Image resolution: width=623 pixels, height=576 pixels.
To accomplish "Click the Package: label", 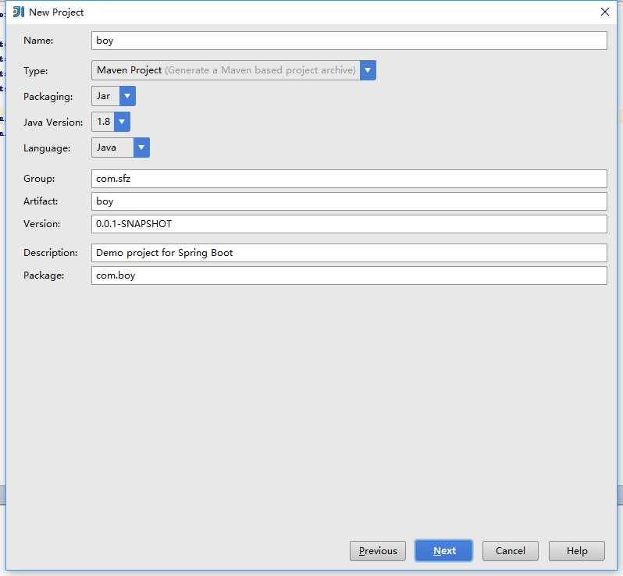I will click(x=44, y=276).
